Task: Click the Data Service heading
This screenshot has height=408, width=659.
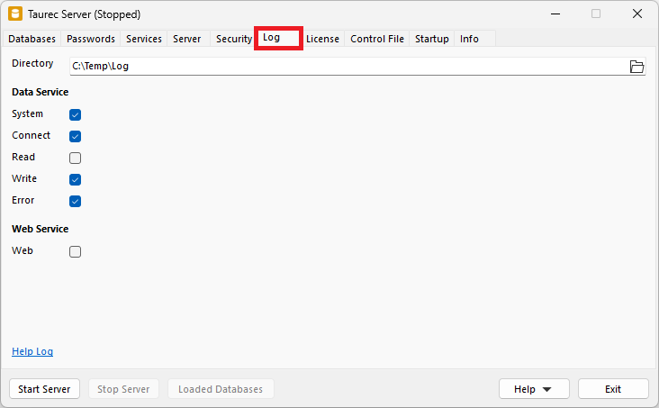Action: 40,92
